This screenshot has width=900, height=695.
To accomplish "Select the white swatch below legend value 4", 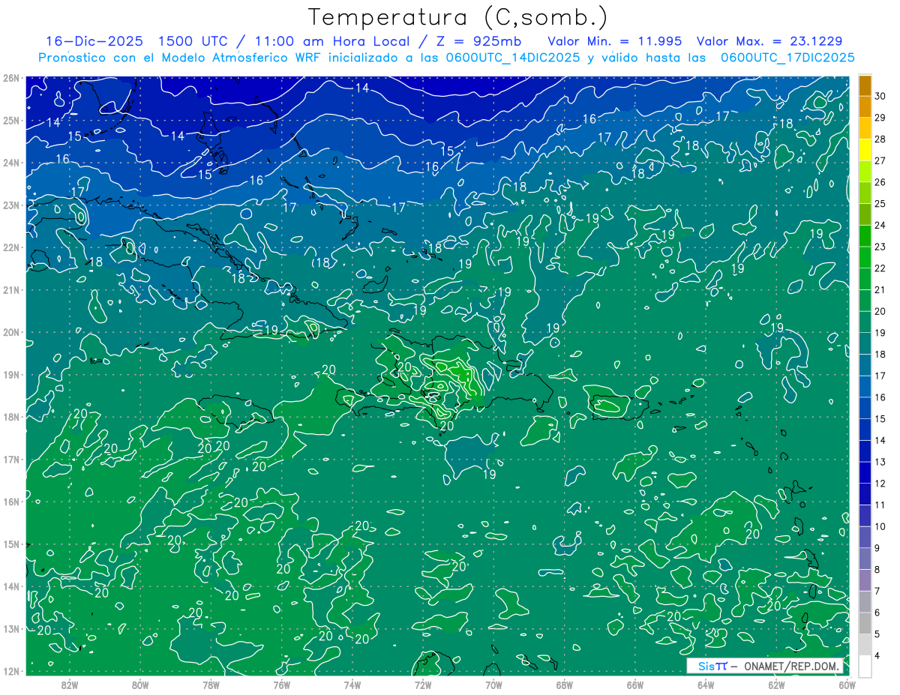I will 865,666.
